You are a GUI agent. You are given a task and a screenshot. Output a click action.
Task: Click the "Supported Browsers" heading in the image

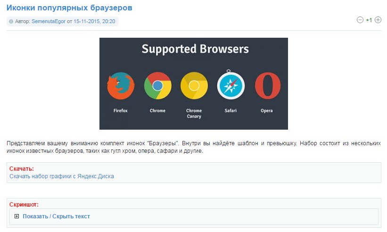[195, 49]
